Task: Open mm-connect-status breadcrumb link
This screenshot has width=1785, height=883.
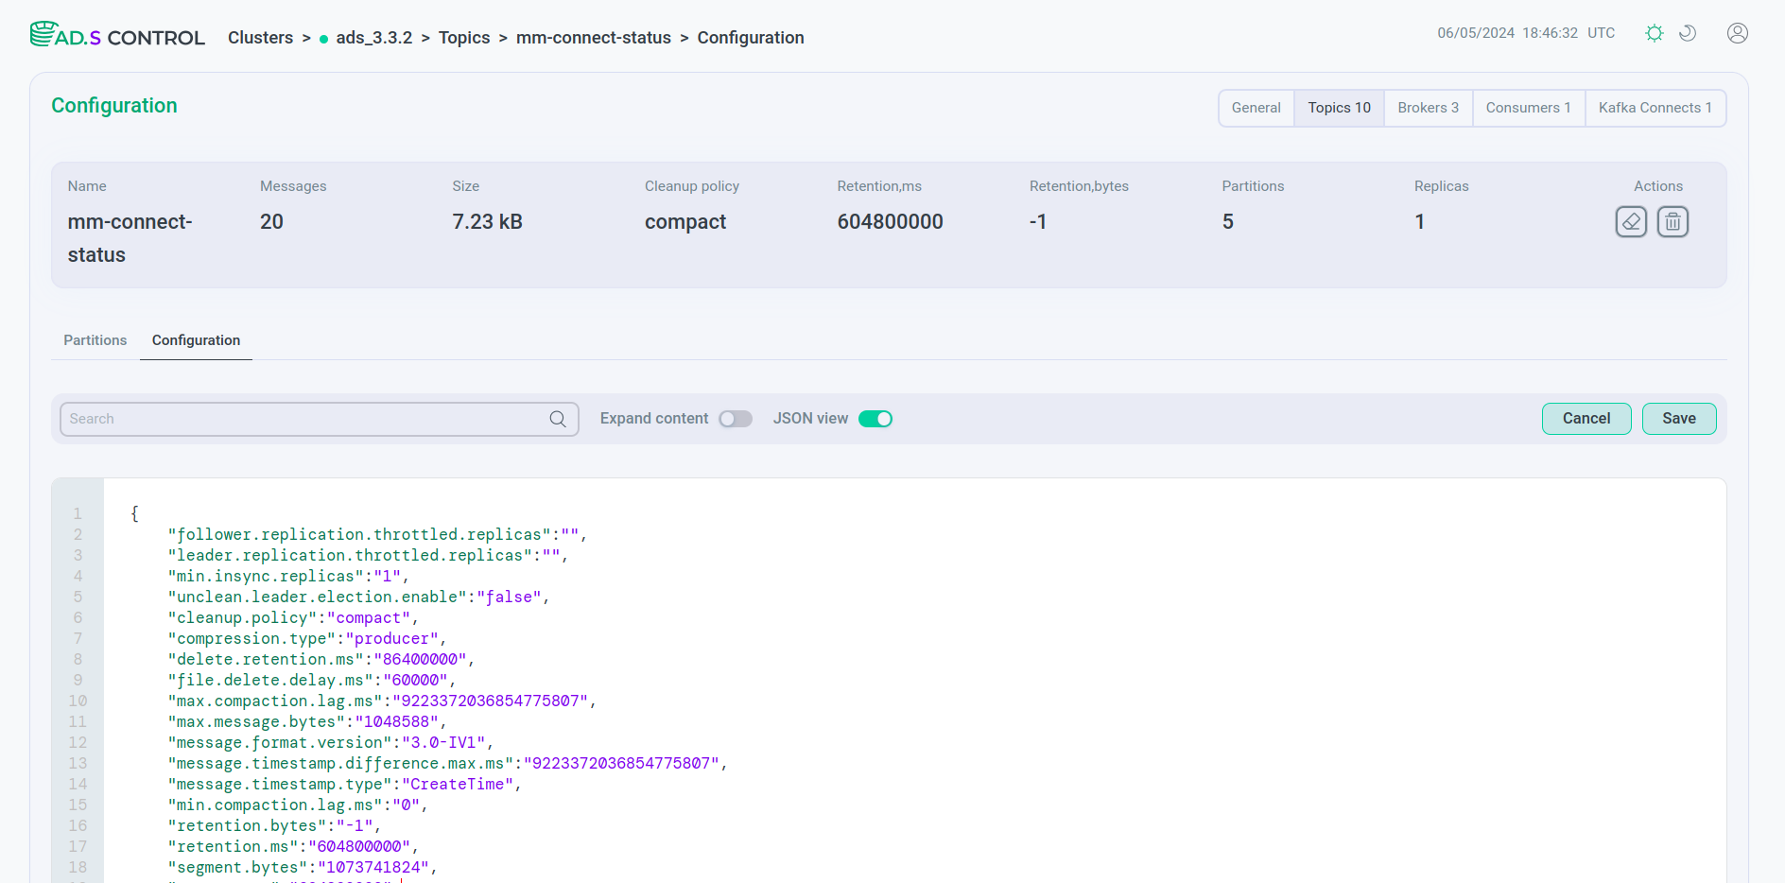Action: [594, 38]
